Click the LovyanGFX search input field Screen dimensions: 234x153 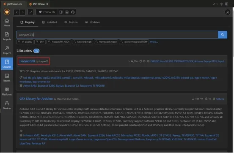click(x=117, y=35)
